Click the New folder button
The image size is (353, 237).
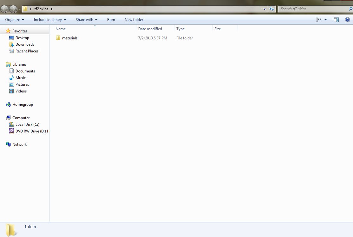click(134, 20)
